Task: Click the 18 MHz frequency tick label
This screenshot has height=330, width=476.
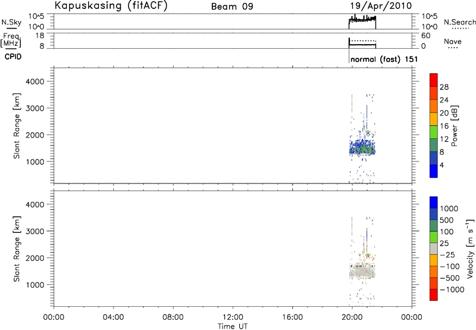Action: pyautogui.click(x=39, y=36)
